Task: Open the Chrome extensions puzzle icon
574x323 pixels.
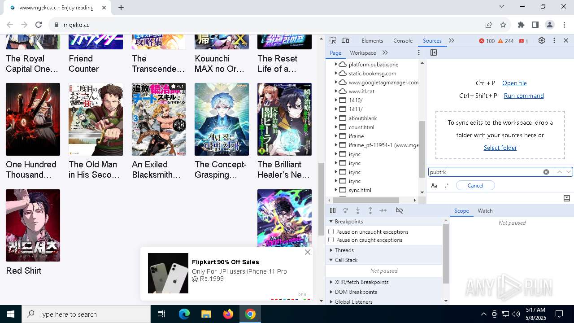Action: click(x=521, y=25)
